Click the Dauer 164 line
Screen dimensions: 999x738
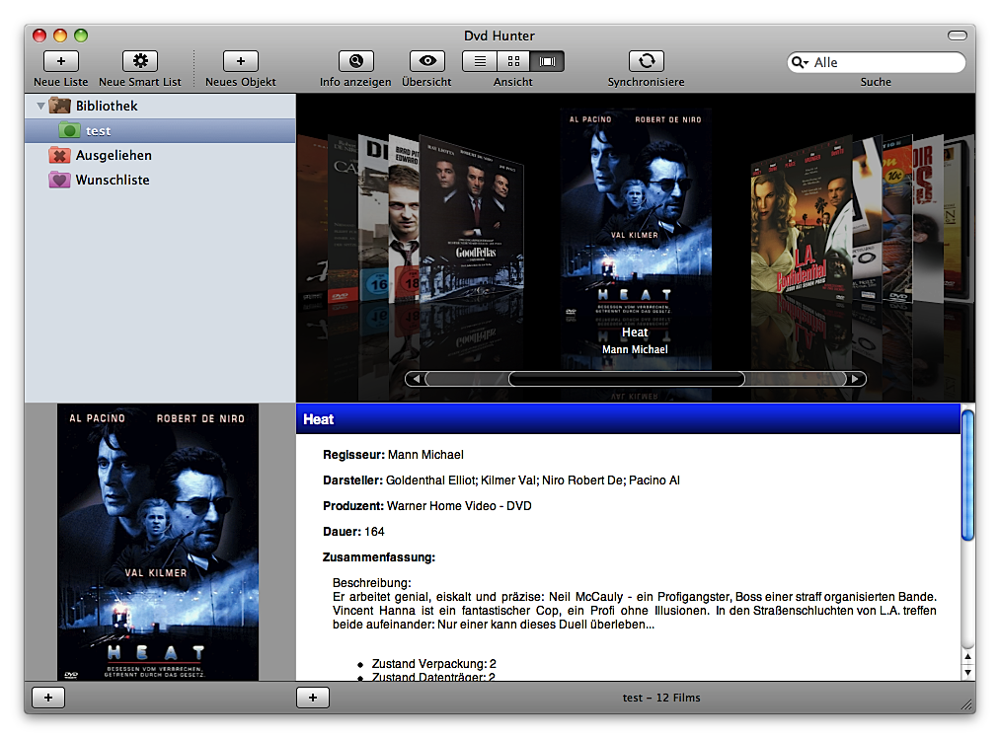click(353, 531)
